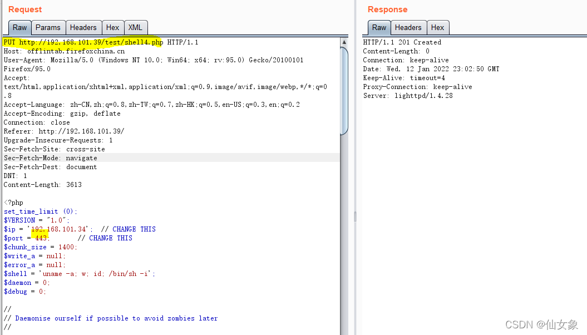The width and height of the screenshot is (587, 335).
Task: Click the DNT: 1 line
Action: click(16, 176)
